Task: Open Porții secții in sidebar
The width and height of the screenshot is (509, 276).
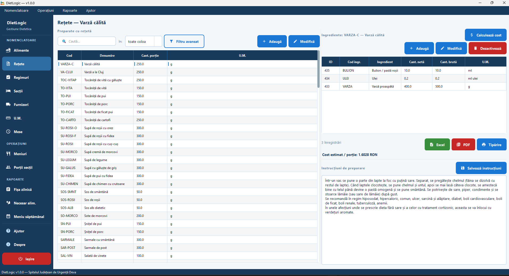Action: click(27, 167)
